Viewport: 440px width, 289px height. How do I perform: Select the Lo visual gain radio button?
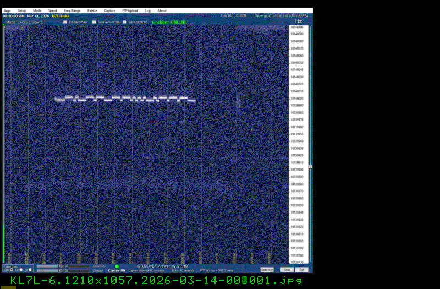tap(21, 270)
